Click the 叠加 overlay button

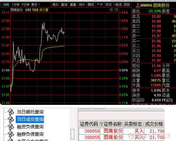[64, 5]
